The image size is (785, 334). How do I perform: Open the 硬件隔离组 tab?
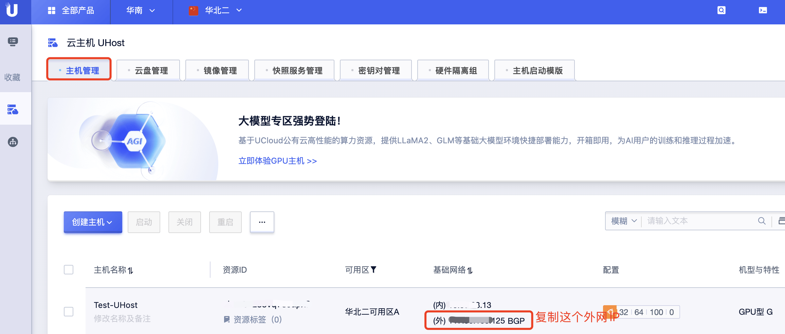pyautogui.click(x=453, y=70)
